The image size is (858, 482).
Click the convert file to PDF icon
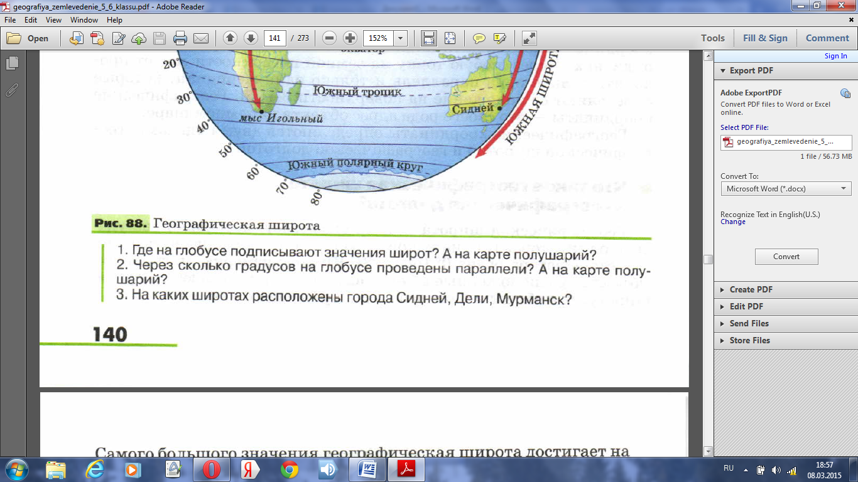77,38
